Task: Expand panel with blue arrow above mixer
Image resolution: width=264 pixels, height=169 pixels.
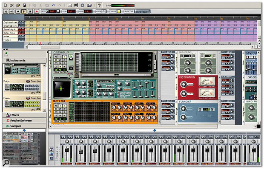Action: click(155, 130)
